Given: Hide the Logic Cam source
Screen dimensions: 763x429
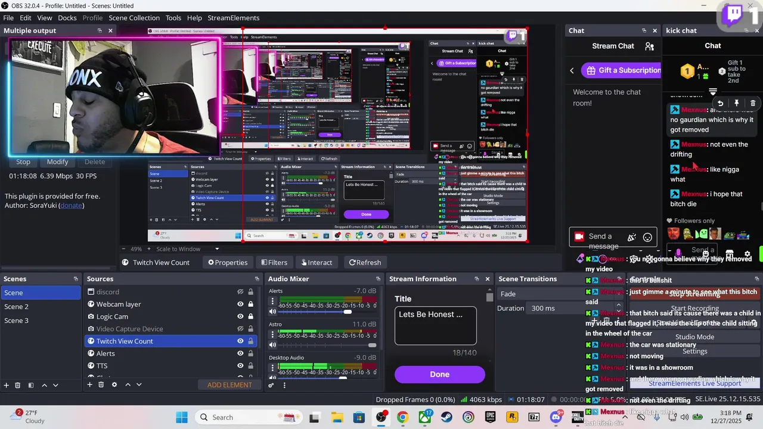Looking at the screenshot, I should [x=240, y=316].
